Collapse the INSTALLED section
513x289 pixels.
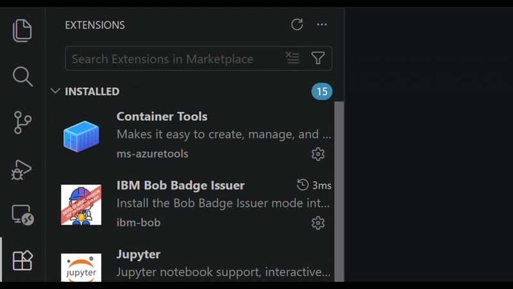point(56,91)
